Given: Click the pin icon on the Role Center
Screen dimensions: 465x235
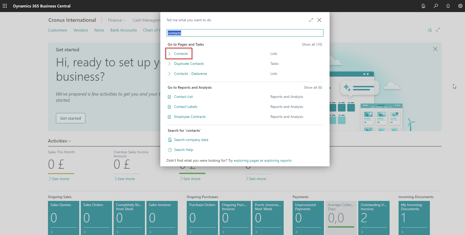Looking at the screenshot, I should [x=430, y=30].
